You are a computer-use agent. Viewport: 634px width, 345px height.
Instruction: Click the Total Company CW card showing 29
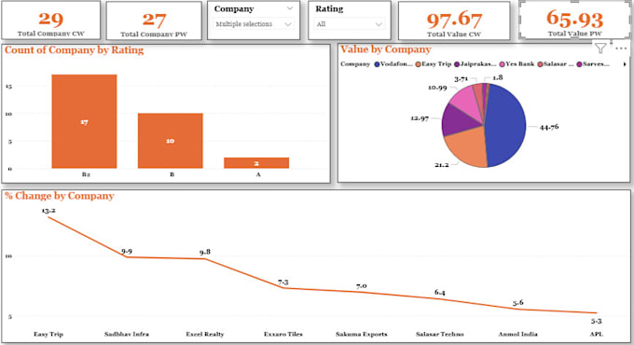[x=51, y=21]
